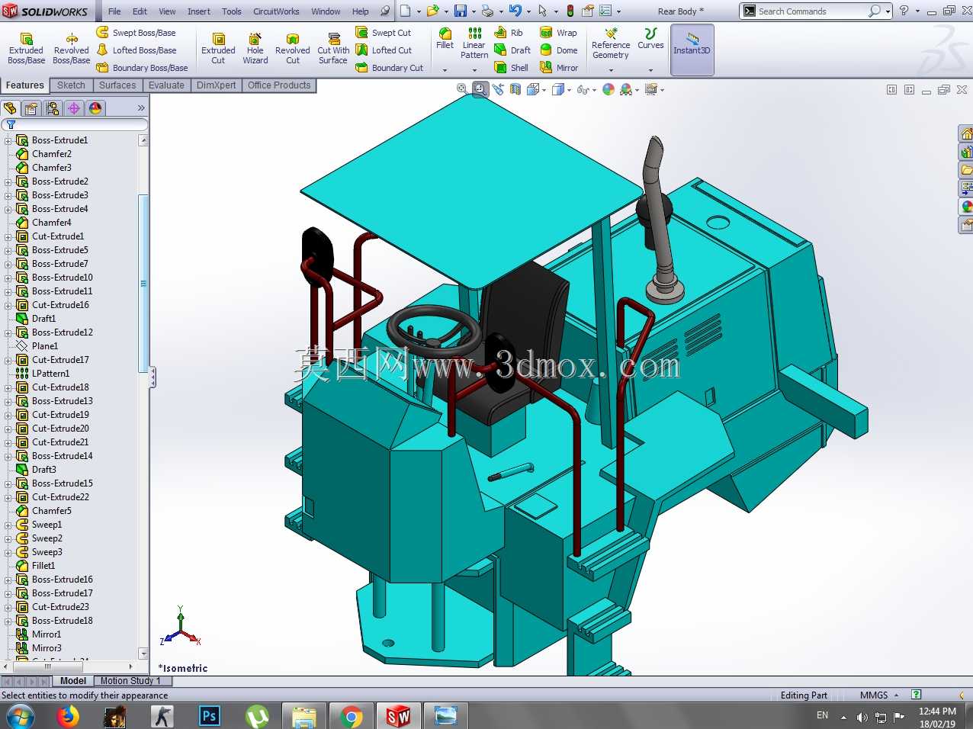Click the Lofted Cut tool
Image resolution: width=973 pixels, height=729 pixels.
coord(384,50)
